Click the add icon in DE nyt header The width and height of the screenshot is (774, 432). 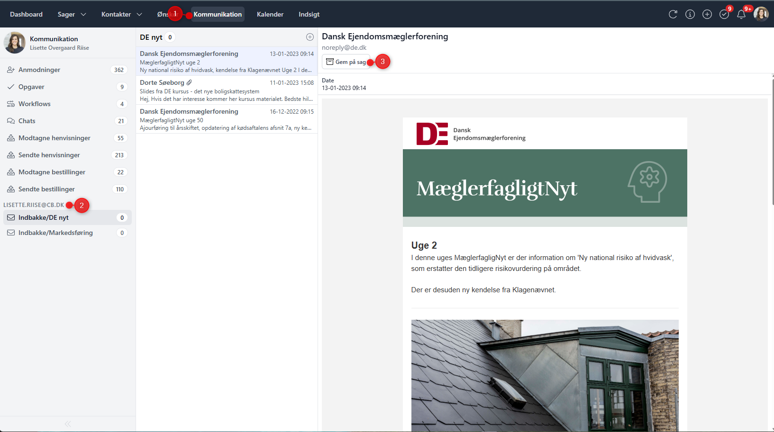tap(310, 37)
